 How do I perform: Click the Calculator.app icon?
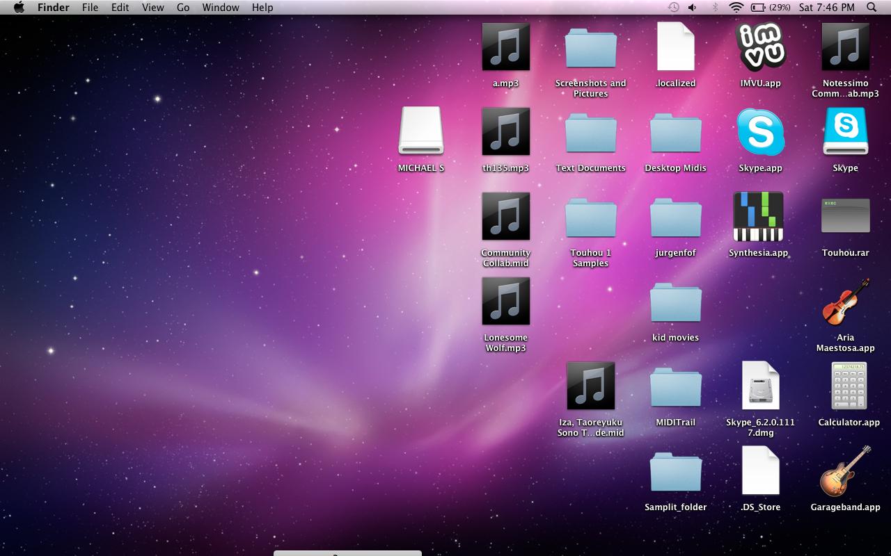849,386
